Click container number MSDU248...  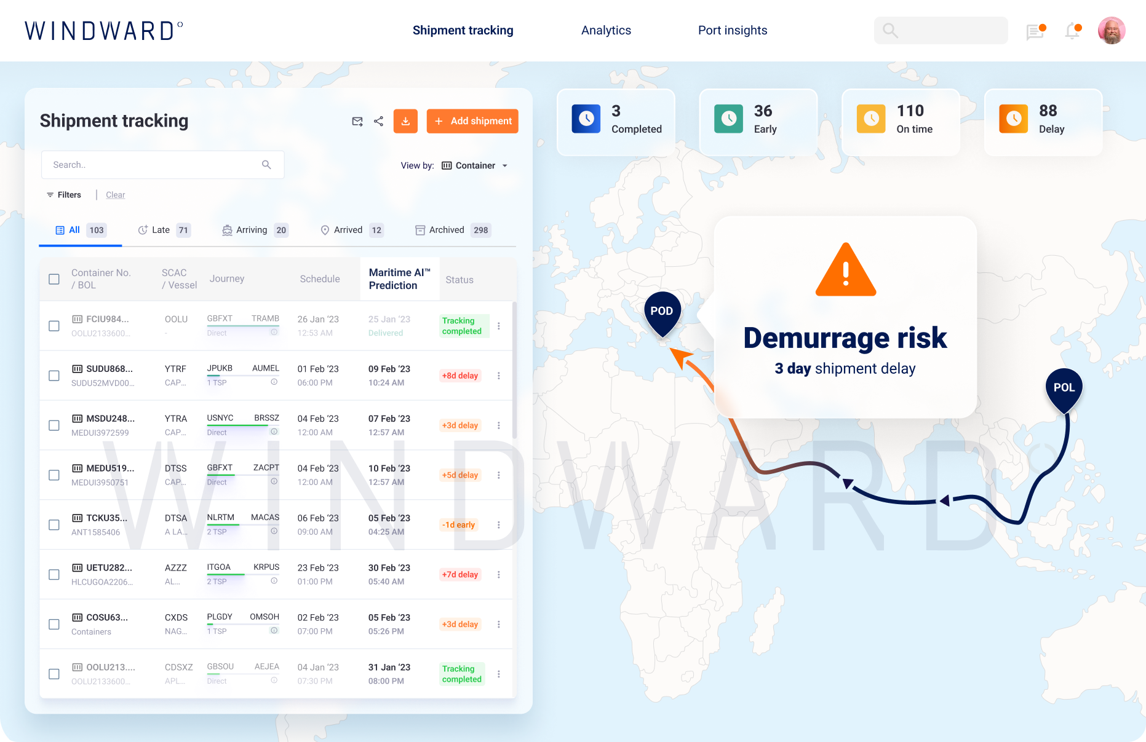[110, 419]
